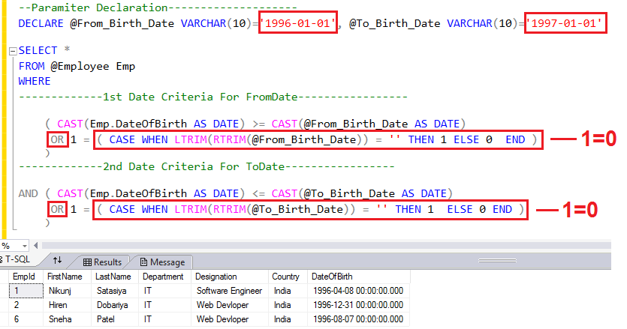Click EmpId cell with value 6
This screenshot has width=627, height=329.
click(x=26, y=319)
